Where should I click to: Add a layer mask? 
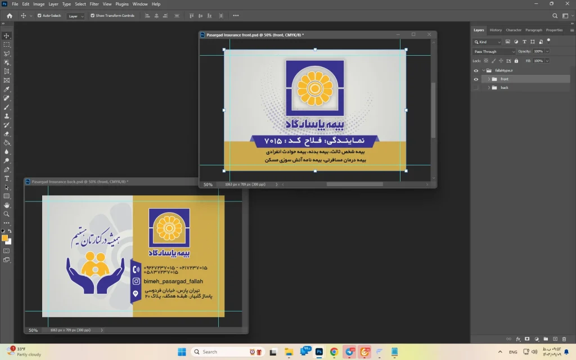527,339
